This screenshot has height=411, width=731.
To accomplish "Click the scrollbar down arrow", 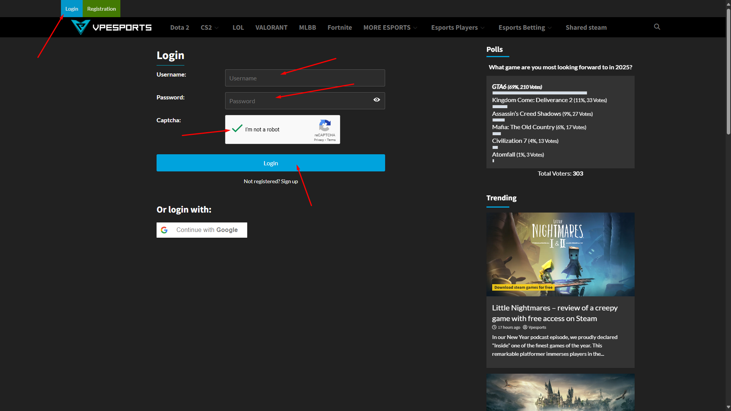I will click(728, 408).
